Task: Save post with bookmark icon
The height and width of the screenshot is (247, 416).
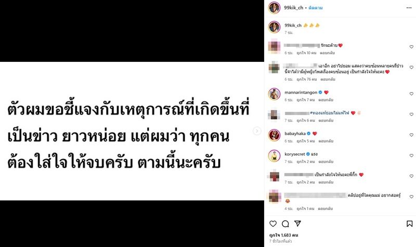Action: pyautogui.click(x=410, y=224)
